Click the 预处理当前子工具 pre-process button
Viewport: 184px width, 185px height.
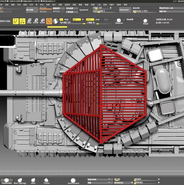(171, 8)
